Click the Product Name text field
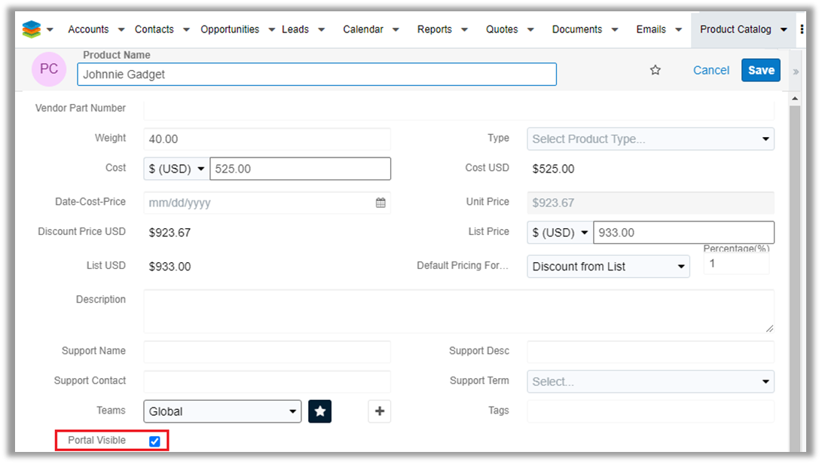The width and height of the screenshot is (822, 464). (x=316, y=75)
